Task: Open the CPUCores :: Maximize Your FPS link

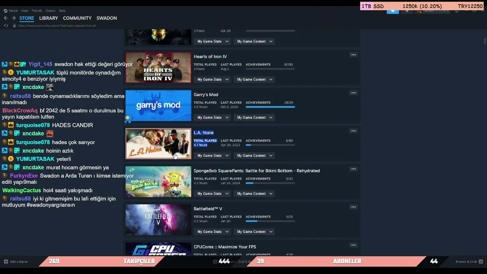Action: click(x=225, y=247)
